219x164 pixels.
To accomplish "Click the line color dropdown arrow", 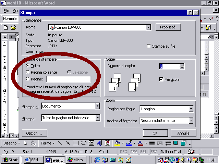I will coord(134,143).
